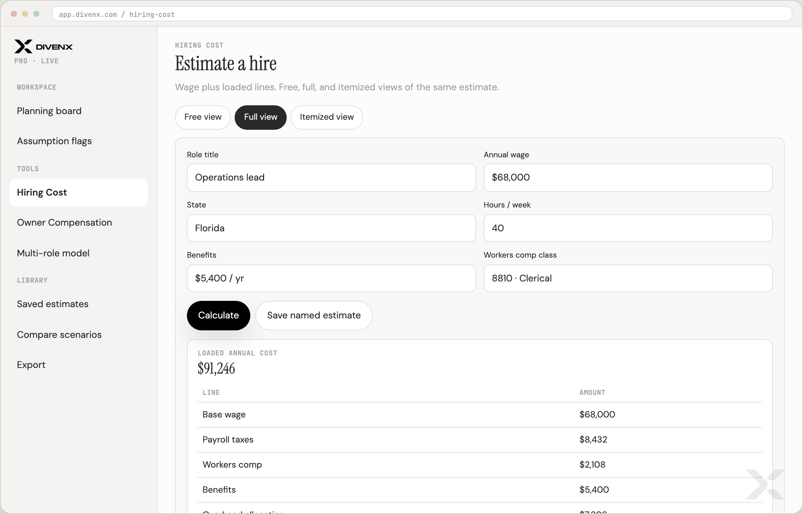The width and height of the screenshot is (803, 514).
Task: Switch to Free view tab
Action: 203,117
